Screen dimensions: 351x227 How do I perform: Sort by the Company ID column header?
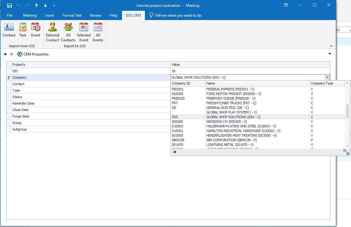(188, 83)
